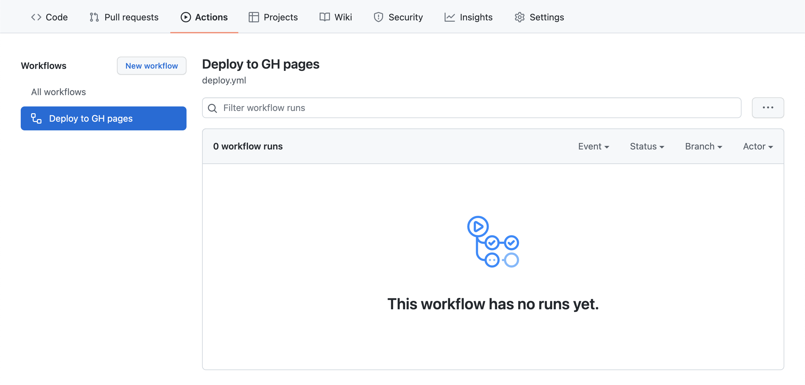Click the search magnifier icon in filter box
This screenshot has height=385, width=805.
(212, 108)
